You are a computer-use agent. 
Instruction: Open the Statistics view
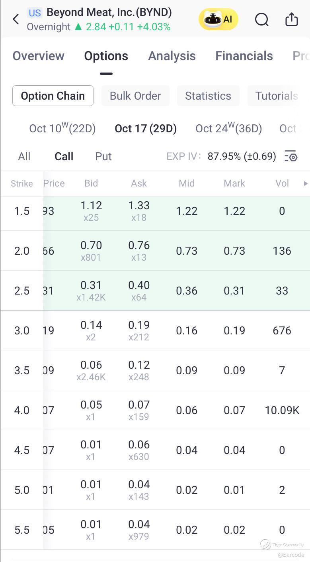pyautogui.click(x=208, y=96)
